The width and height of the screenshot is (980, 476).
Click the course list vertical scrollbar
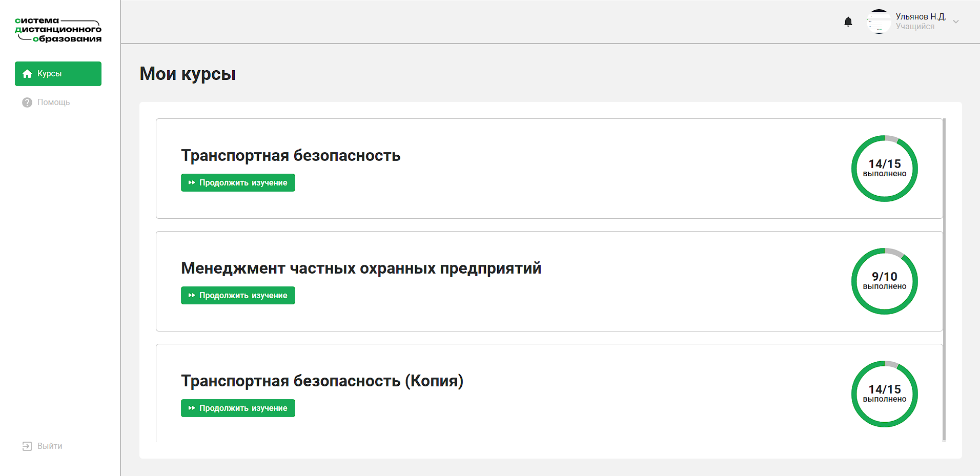click(944, 279)
